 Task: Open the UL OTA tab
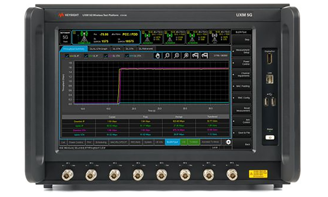(117, 49)
